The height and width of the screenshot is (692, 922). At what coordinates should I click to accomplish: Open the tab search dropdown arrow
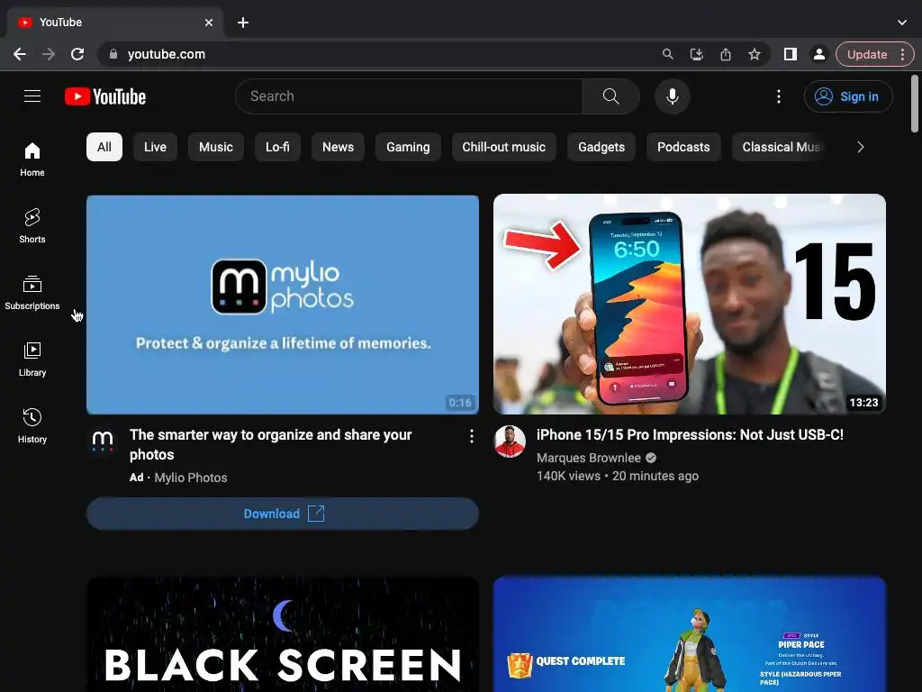pos(902,23)
